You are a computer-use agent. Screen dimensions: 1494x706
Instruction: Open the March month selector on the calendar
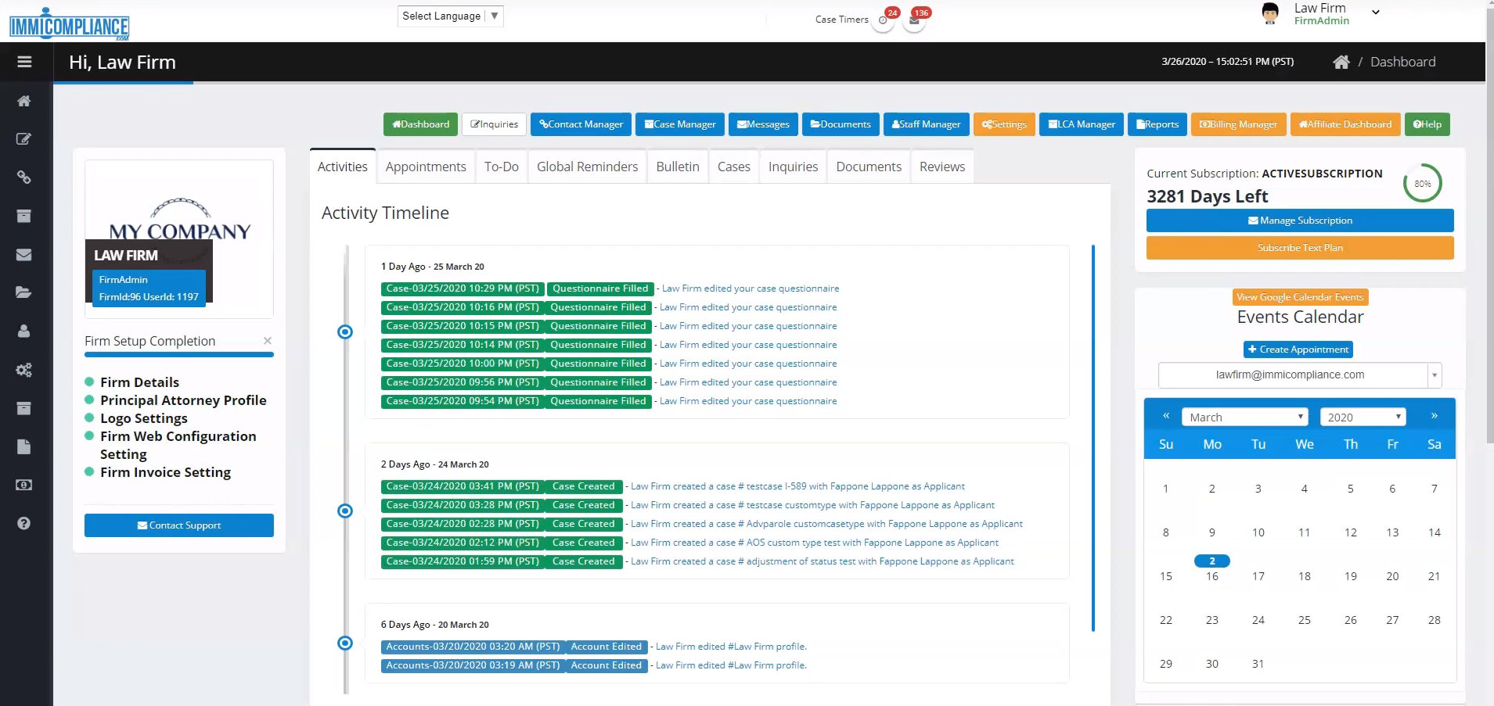(x=1245, y=417)
